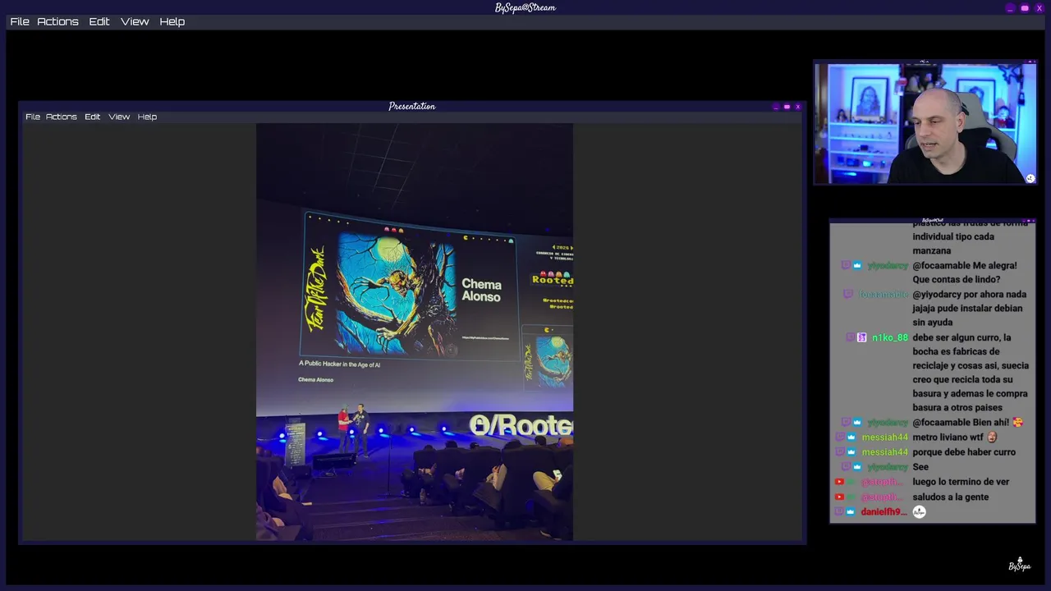This screenshot has width=1051, height=591.
Task: Click username n1ko_88 in chat
Action: (890, 337)
